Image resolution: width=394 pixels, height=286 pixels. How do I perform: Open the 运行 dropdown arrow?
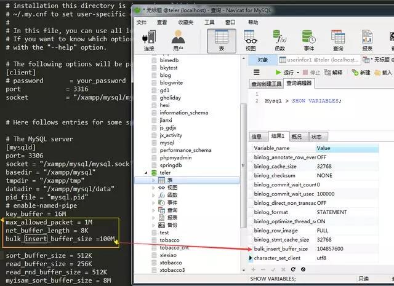click(298, 73)
